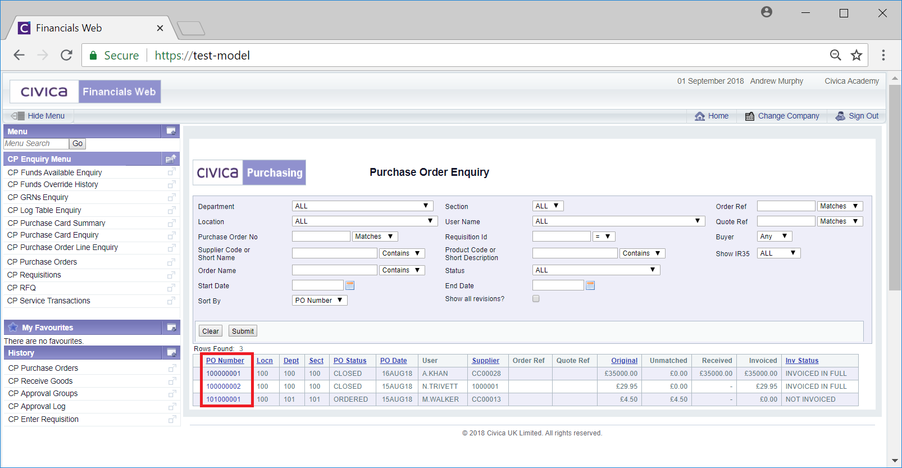Viewport: 902px width, 468px height.
Task: Collapse My Favourites panel icon
Action: [x=171, y=328]
